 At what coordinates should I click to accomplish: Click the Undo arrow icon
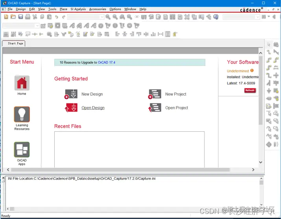pyautogui.click(x=56, y=17)
